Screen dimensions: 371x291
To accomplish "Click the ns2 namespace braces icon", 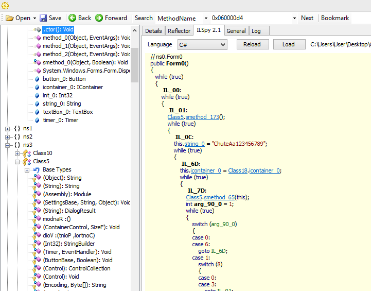I will [17, 137].
